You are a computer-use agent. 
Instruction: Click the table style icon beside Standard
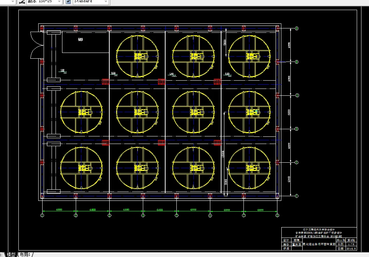(68, 2)
